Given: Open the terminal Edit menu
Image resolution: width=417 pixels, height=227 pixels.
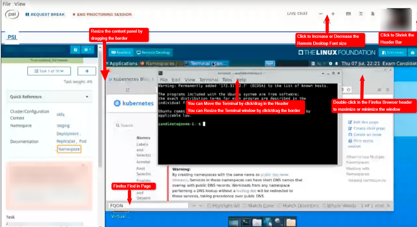Looking at the screenshot, I should [x=176, y=80].
